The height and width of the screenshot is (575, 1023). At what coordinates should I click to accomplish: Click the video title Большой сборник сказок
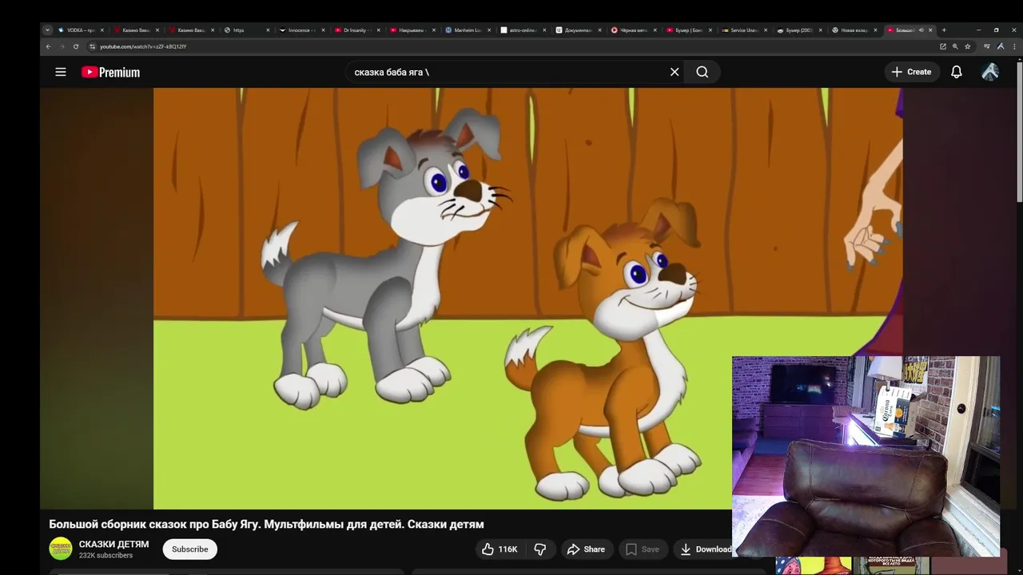266,525
